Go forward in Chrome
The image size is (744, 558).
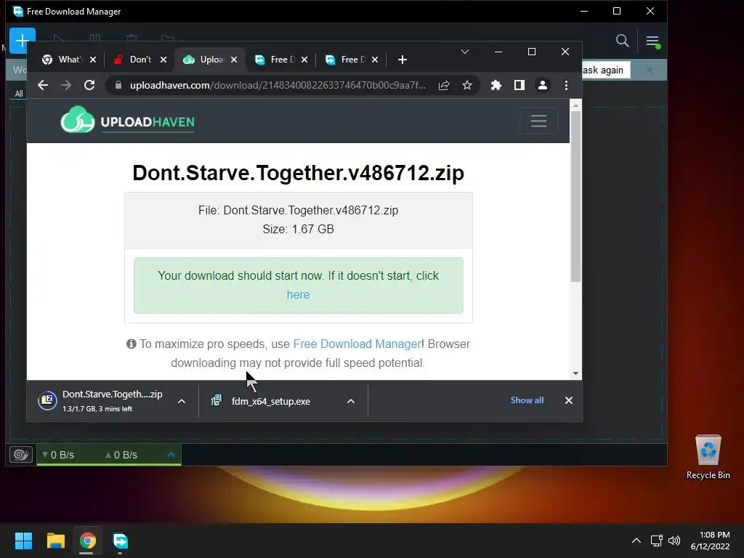[66, 86]
